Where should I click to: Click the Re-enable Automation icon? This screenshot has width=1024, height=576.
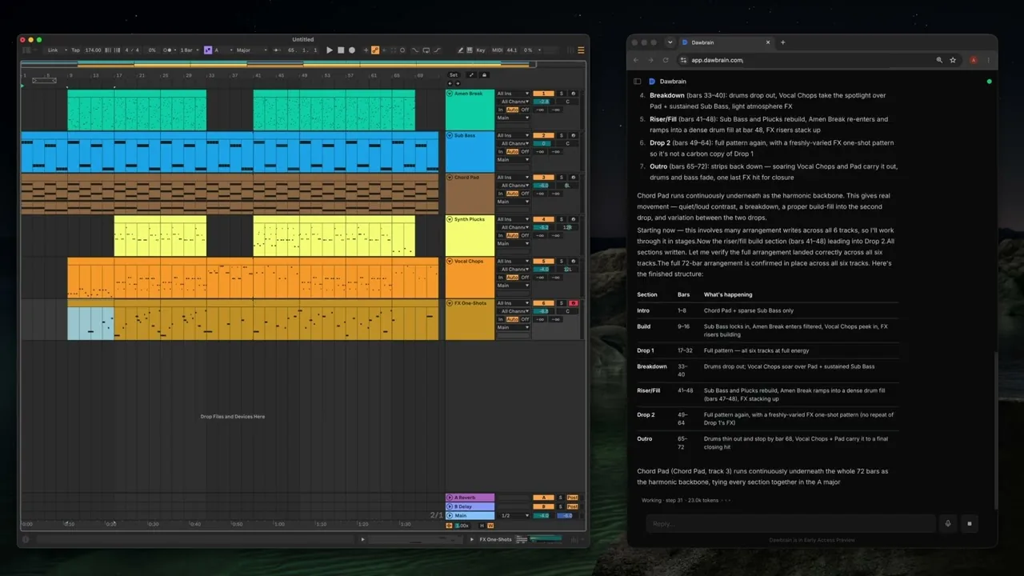coord(384,50)
